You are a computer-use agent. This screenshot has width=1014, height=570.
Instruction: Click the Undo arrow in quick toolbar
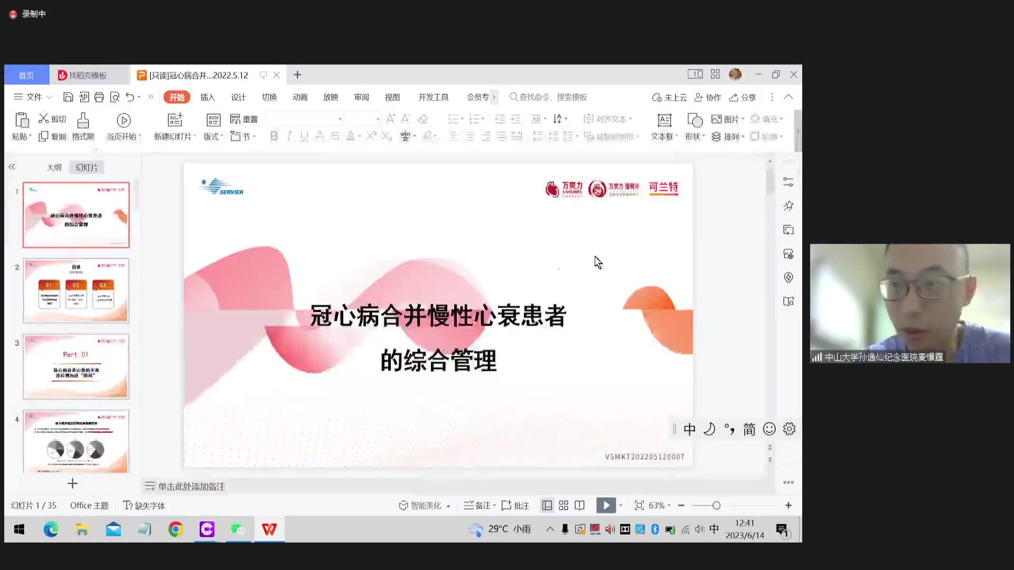pos(130,97)
